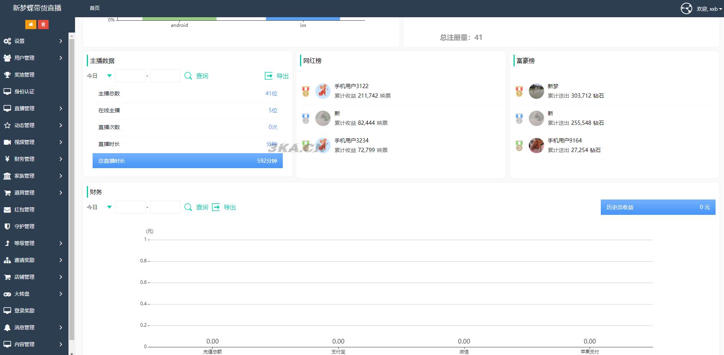Click the bank icon beside 家族管理
Image resolution: width=724 pixels, height=355 pixels.
click(x=7, y=176)
